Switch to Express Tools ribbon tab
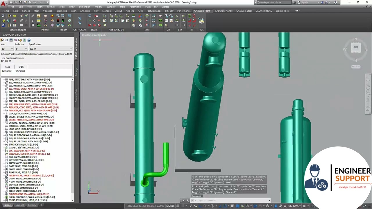Viewport: 372px width, 209px height. [x=282, y=11]
